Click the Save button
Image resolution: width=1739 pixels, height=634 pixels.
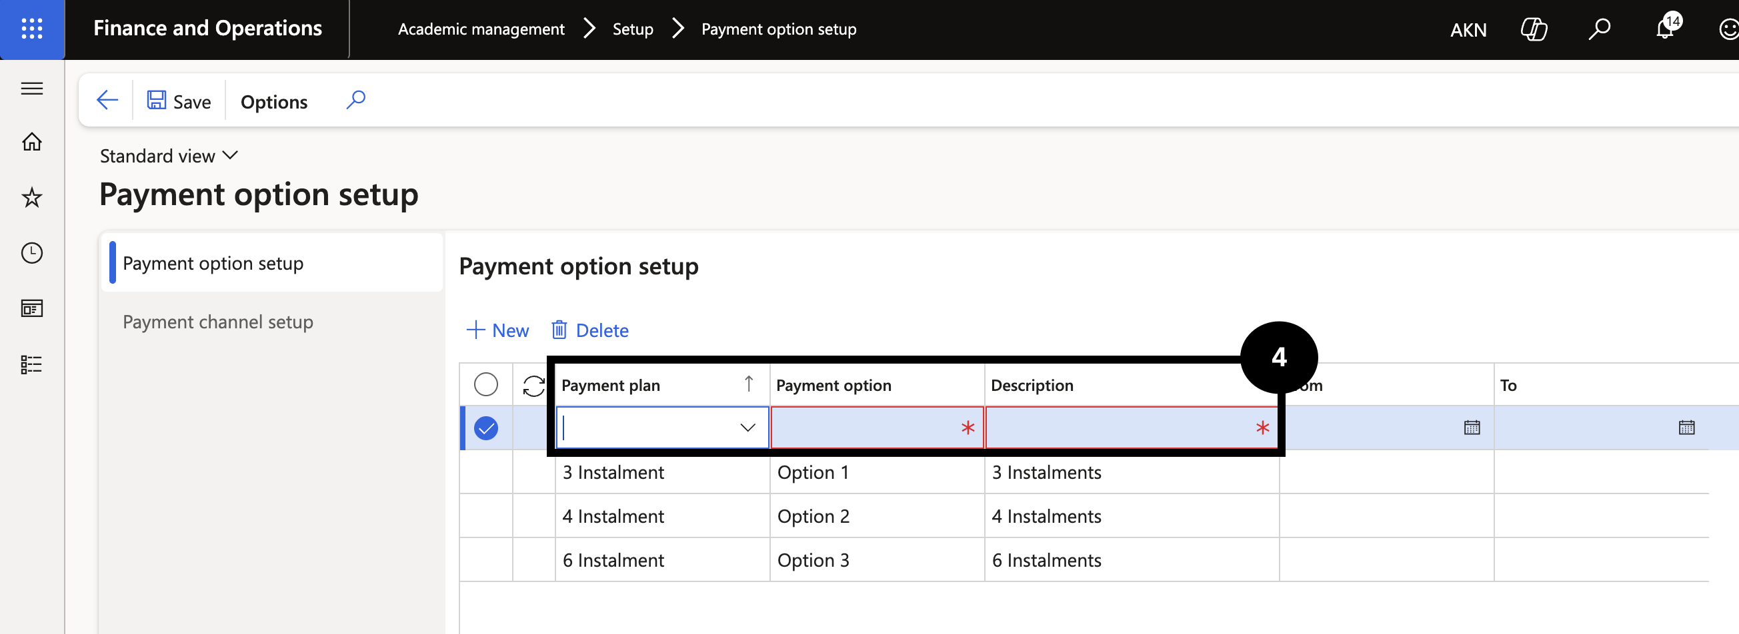[179, 101]
